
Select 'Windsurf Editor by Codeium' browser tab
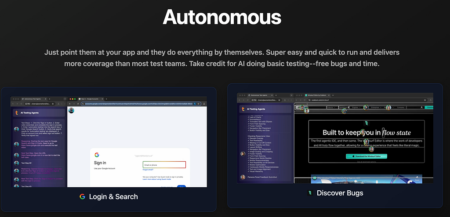tap(317, 95)
